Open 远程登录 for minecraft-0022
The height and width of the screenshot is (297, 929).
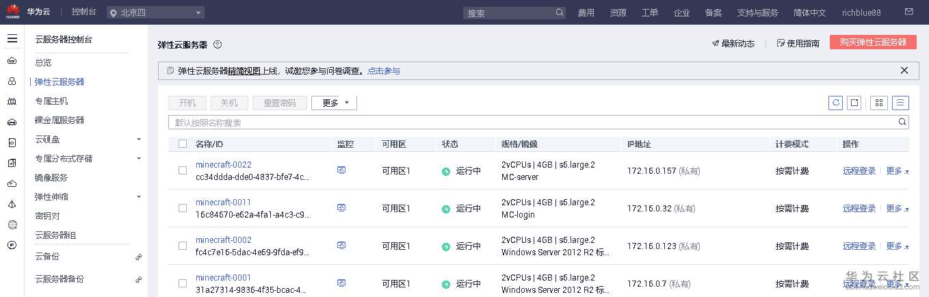pos(859,171)
